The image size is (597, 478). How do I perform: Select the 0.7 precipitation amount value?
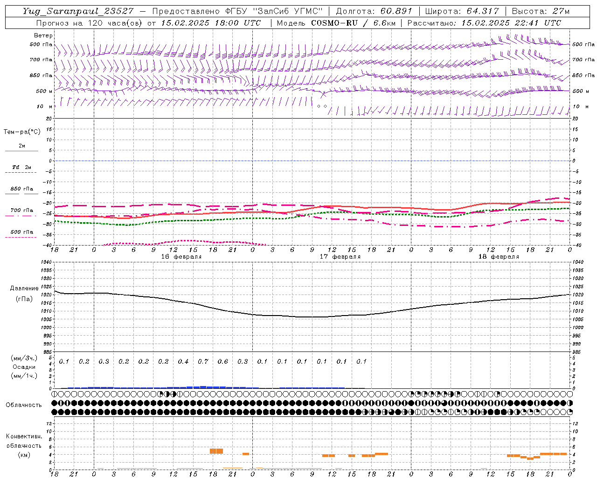(x=203, y=362)
